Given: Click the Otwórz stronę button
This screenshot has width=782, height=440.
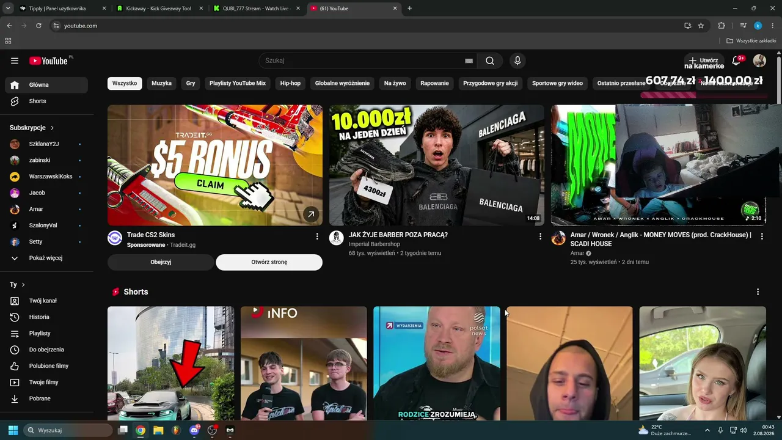Looking at the screenshot, I should tap(269, 262).
